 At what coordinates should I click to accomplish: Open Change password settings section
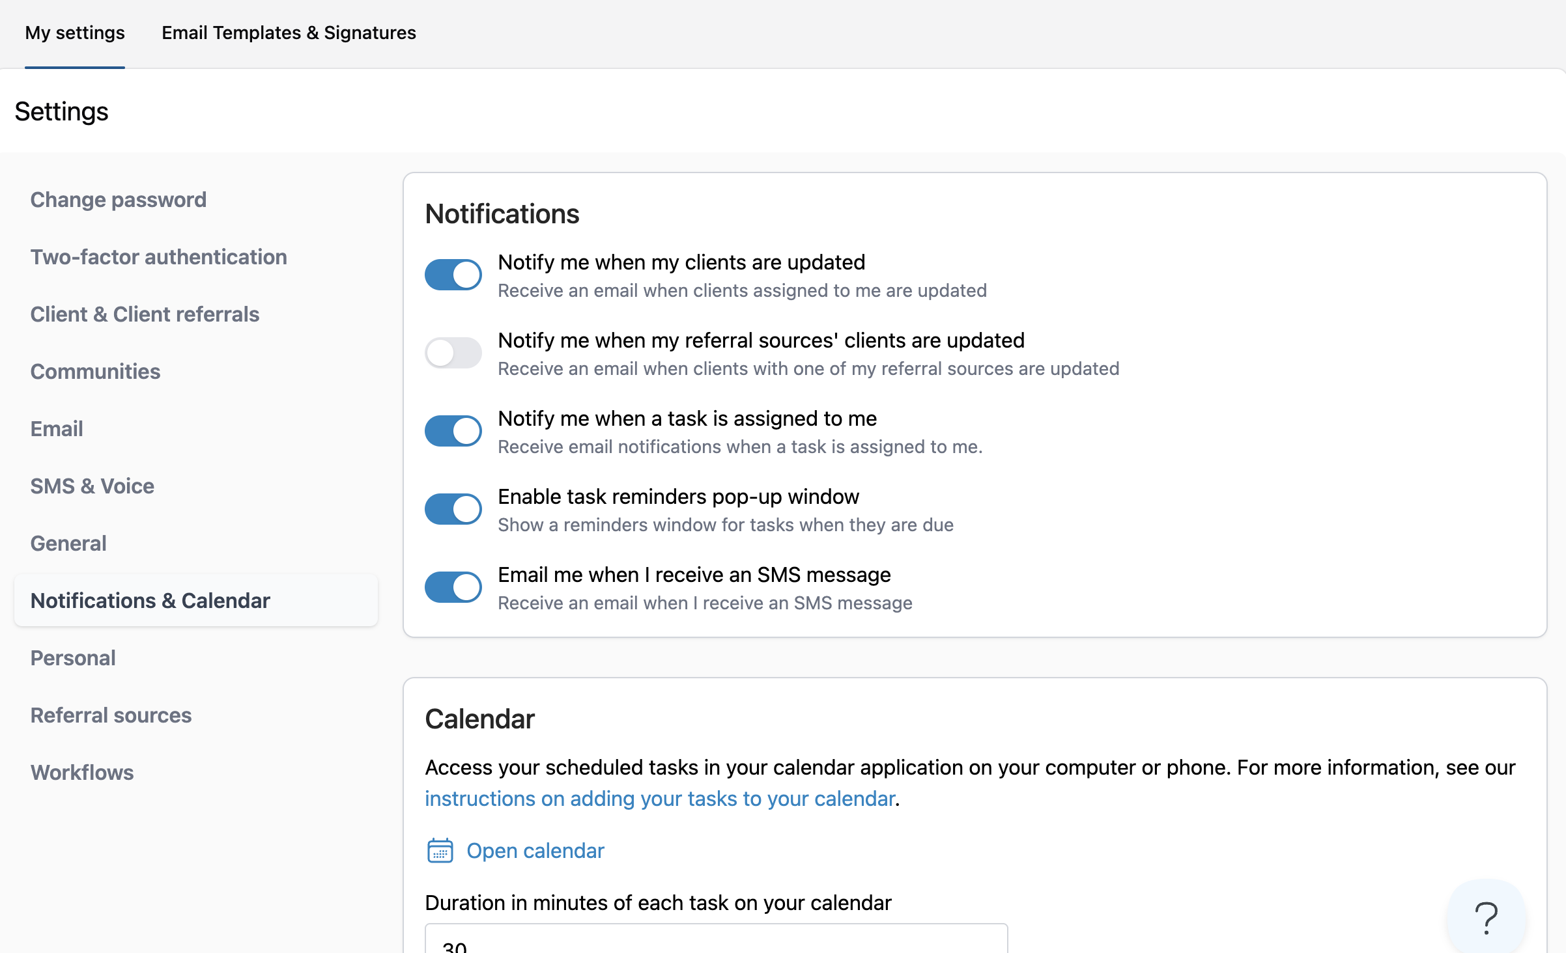coord(119,200)
